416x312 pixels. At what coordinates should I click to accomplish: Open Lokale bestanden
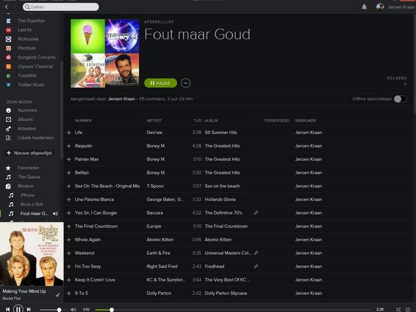(36, 138)
